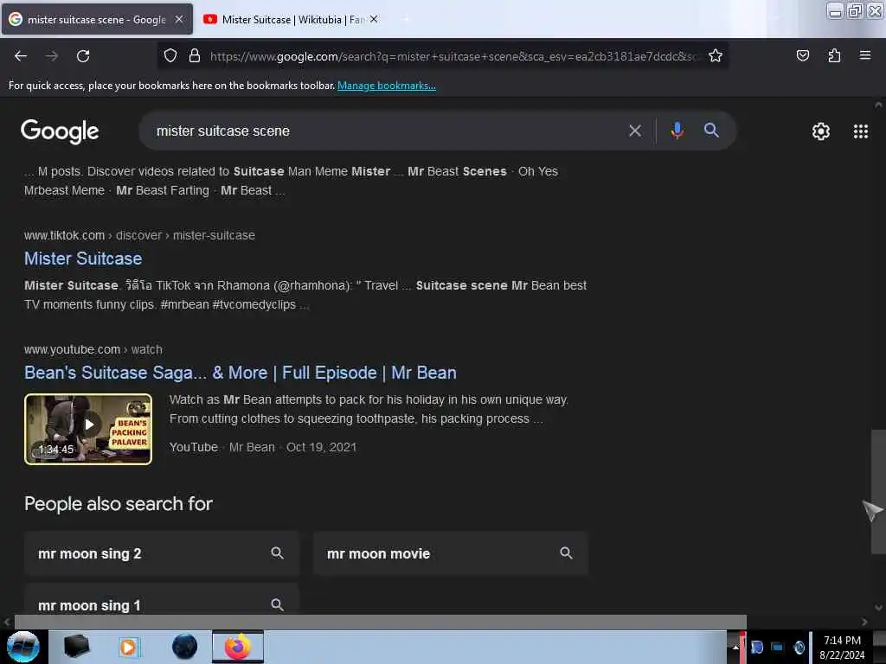Click the vertical scrollbar thumb
Viewport: 886px width, 664px height.
[x=878, y=491]
